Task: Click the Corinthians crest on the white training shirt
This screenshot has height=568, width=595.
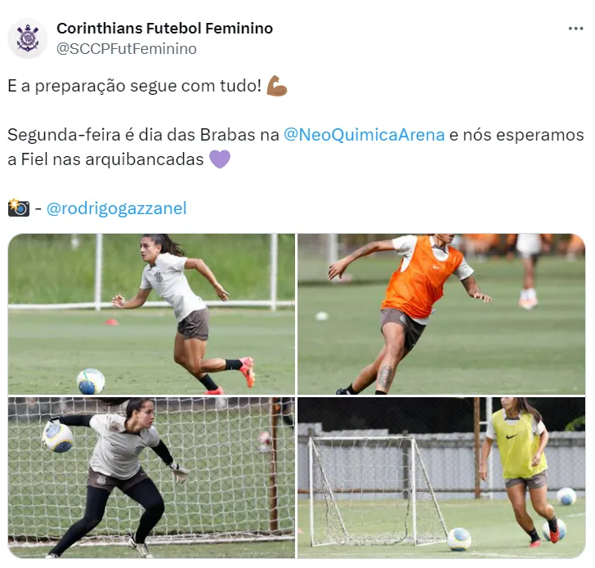Action: pyautogui.click(x=158, y=276)
